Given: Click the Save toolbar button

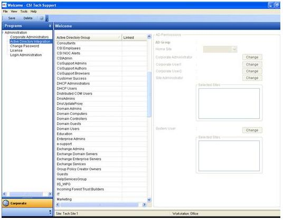Looking at the screenshot, I should (x=12, y=18).
